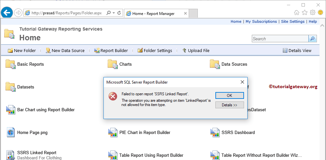The image size is (326, 160).
Task: Open the Datasets folder name
Action: (26, 87)
